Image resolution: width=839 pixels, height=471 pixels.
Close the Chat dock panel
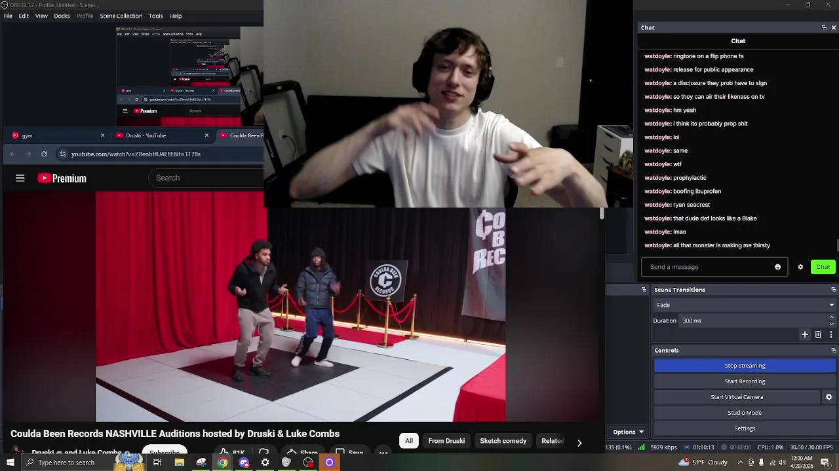click(x=833, y=27)
